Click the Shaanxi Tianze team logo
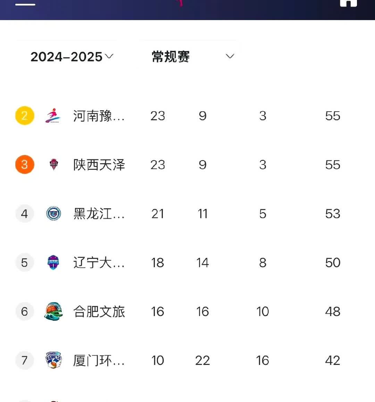The image size is (375, 402). click(53, 165)
